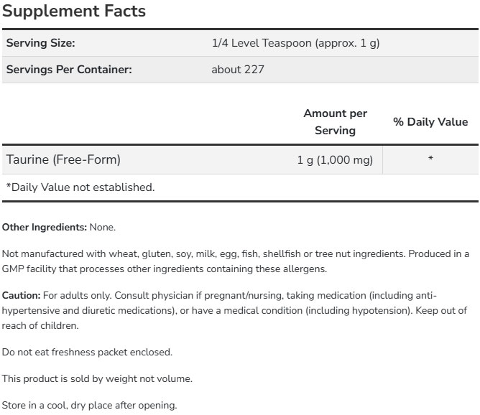Click the Amount per Serving column header
480x415 pixels.
(335, 122)
